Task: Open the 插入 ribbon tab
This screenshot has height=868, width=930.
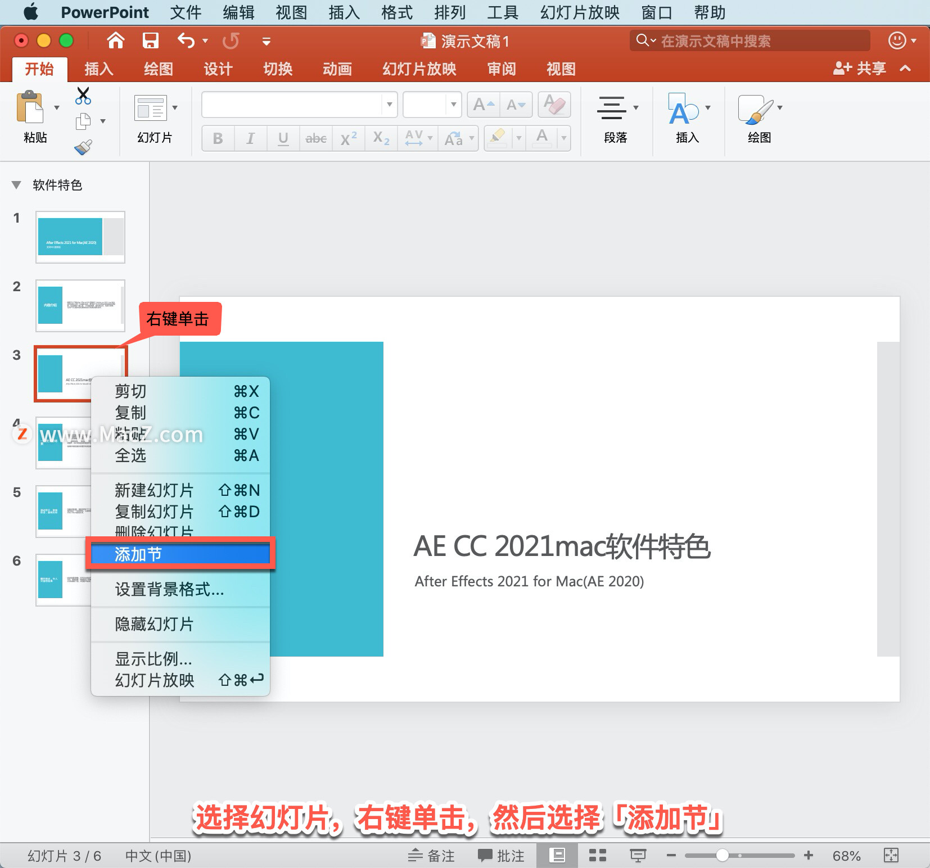Action: (98, 69)
